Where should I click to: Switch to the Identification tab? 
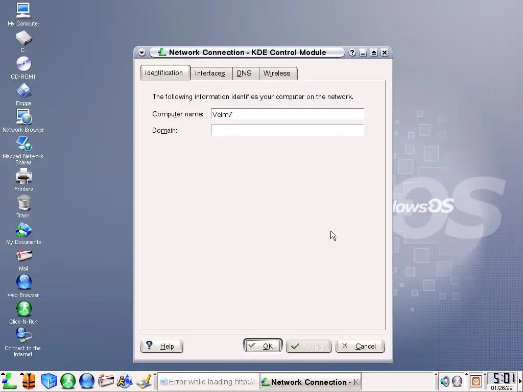pos(164,72)
